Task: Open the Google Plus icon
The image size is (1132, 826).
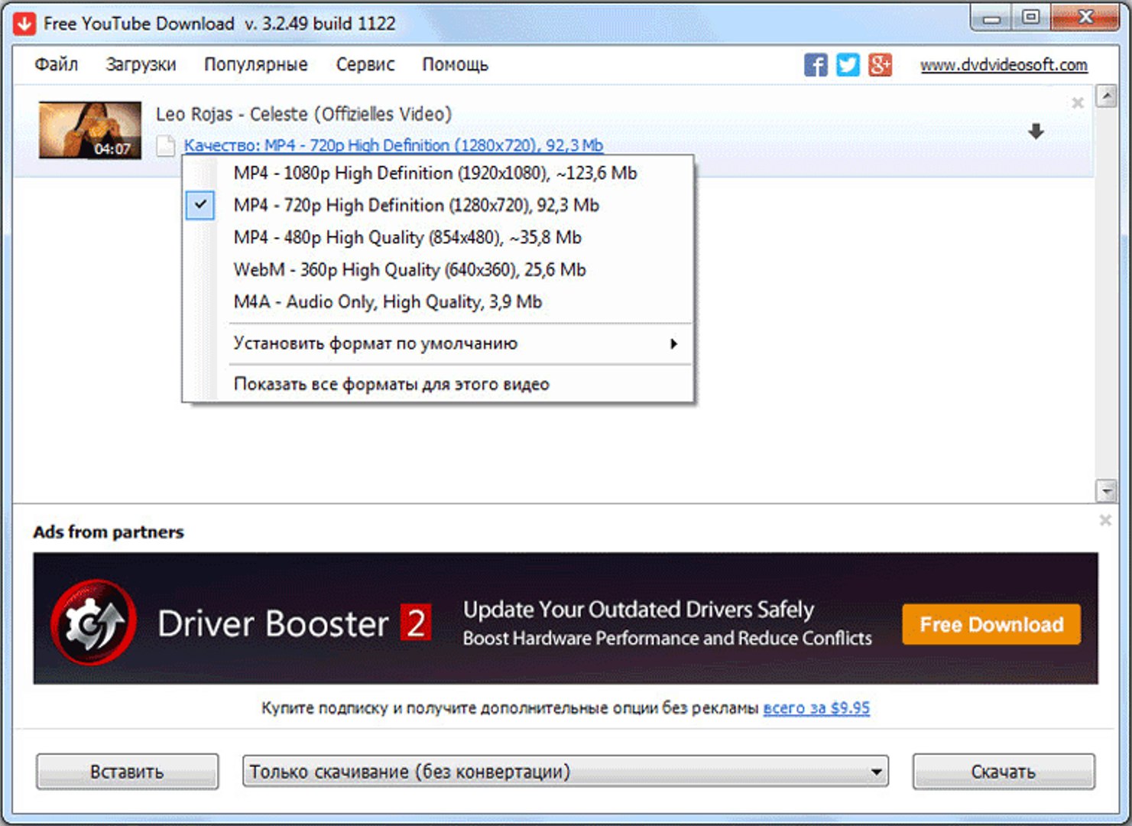Action: coord(880,65)
